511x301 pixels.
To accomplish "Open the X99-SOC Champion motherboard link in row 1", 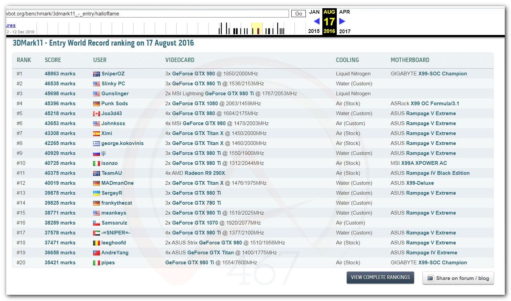I will tap(442, 74).
